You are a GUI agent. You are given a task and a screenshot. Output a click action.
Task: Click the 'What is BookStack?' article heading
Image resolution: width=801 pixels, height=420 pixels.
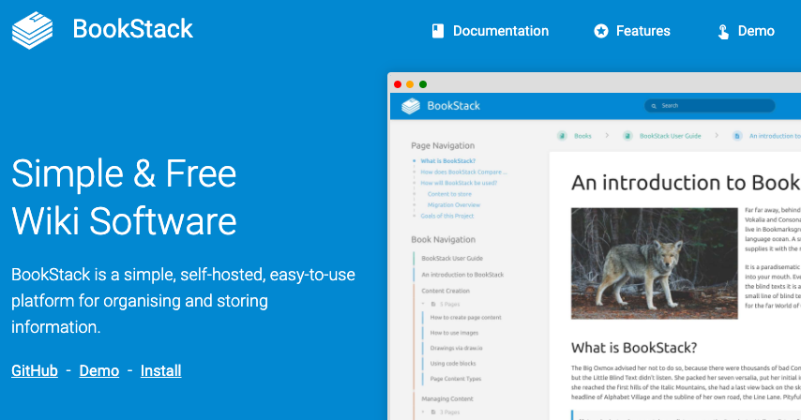pos(634,348)
